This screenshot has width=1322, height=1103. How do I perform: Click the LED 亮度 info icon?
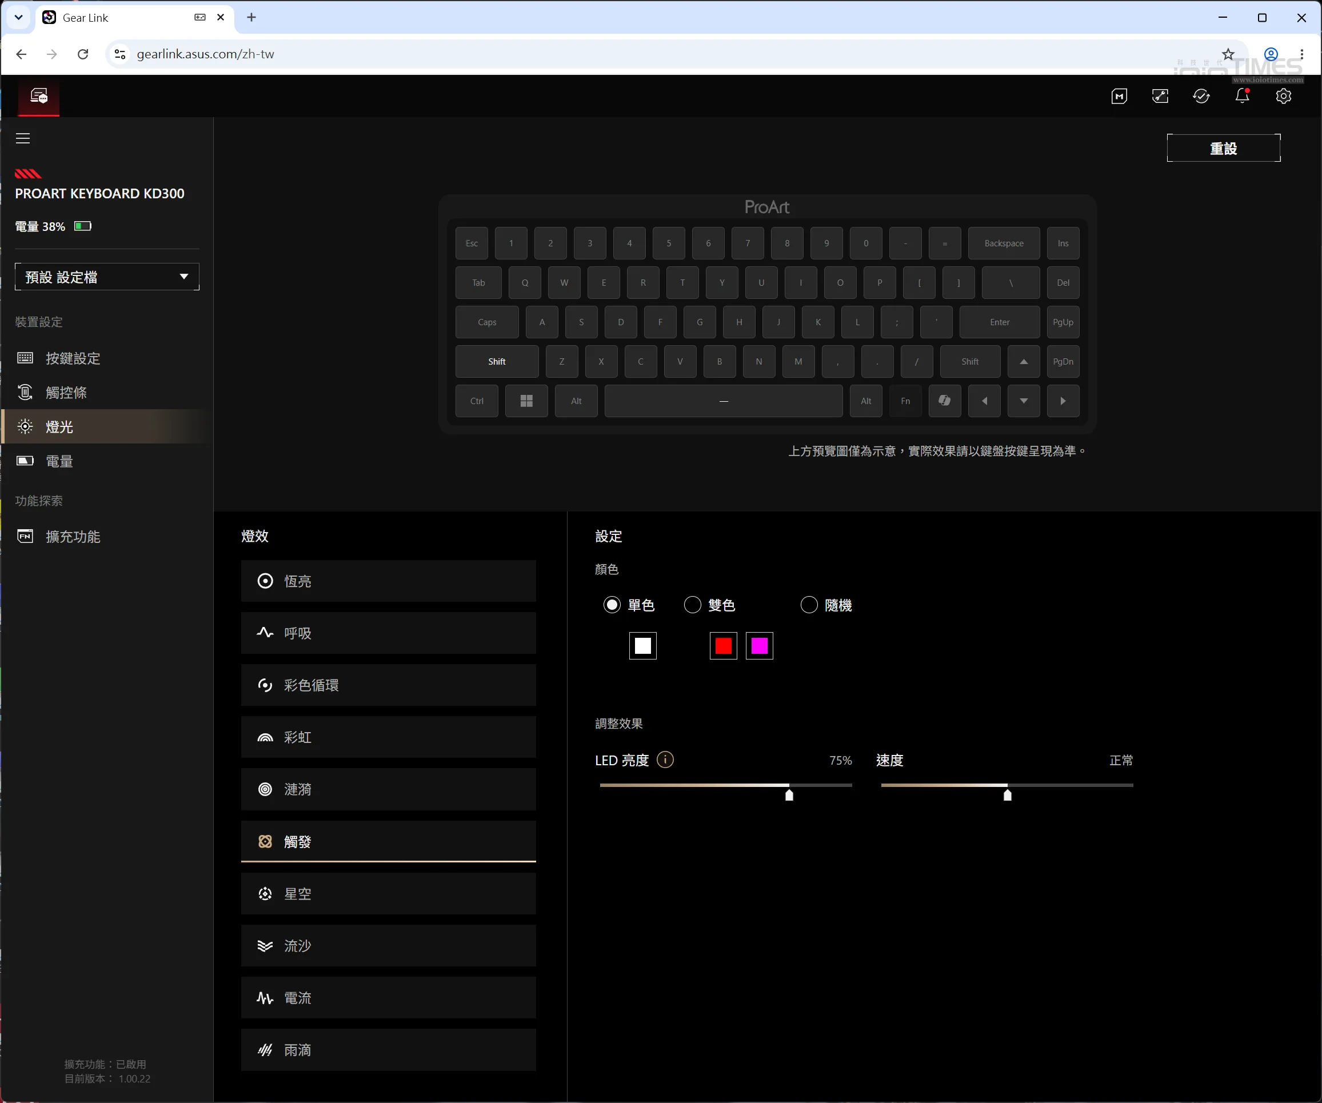click(x=665, y=760)
